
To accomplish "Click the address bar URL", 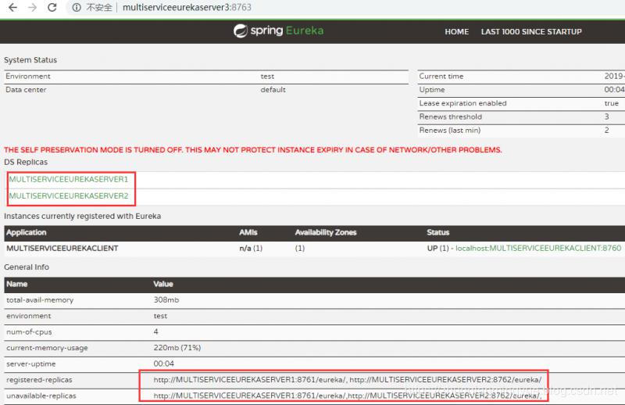I will pos(187,7).
